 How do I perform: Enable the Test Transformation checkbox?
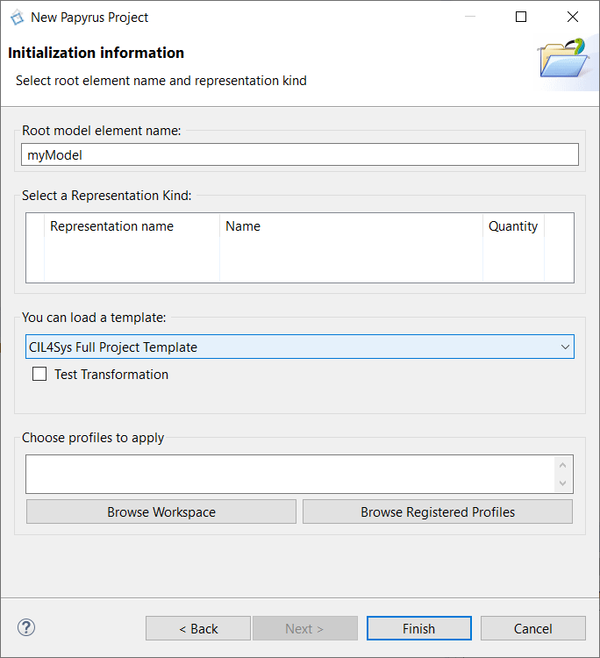39,374
